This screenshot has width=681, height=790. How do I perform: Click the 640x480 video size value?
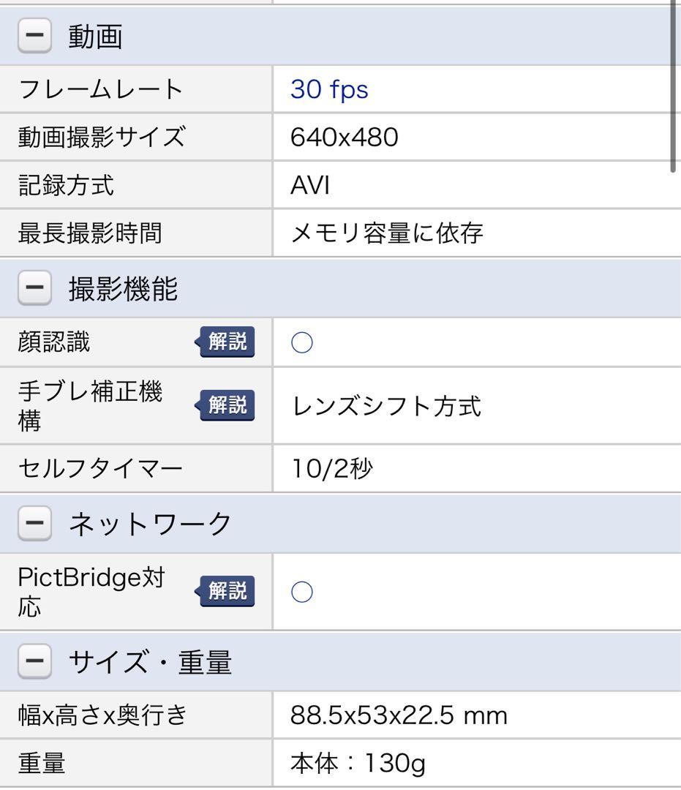point(345,137)
